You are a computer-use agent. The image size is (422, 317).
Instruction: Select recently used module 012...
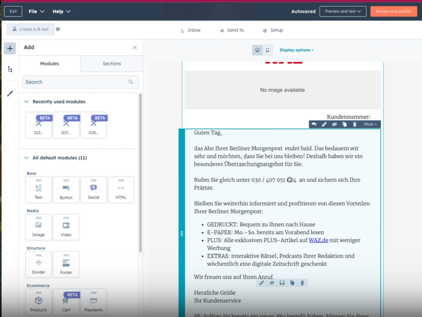click(39, 125)
